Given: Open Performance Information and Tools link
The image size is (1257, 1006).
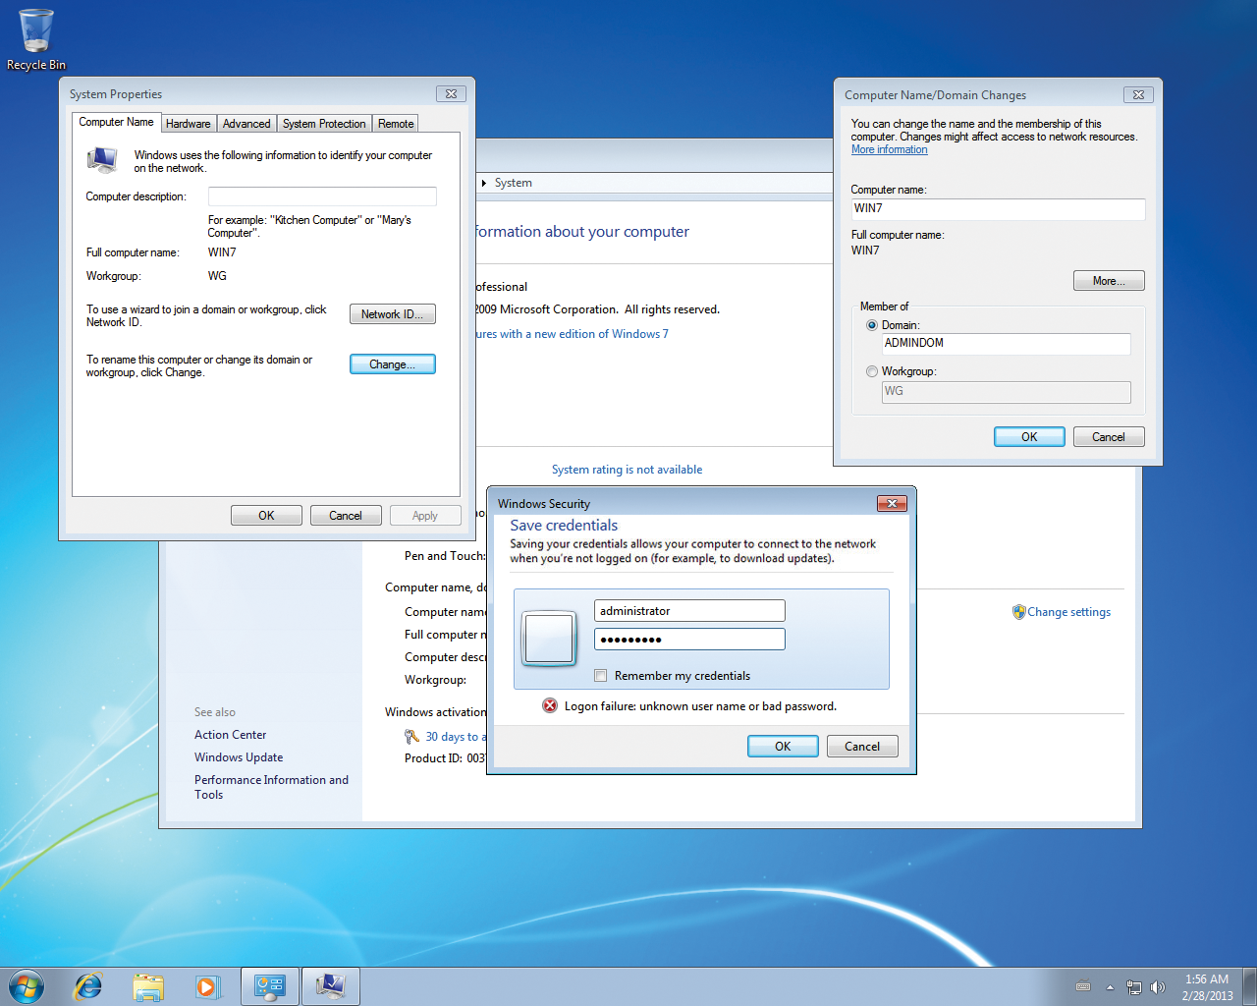Looking at the screenshot, I should [271, 787].
